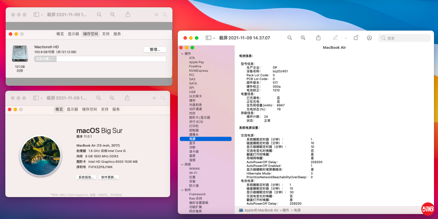The height and width of the screenshot is (219, 438).
Task: Open toolbar overflow chevrons in the storage window
Action: point(156,15)
